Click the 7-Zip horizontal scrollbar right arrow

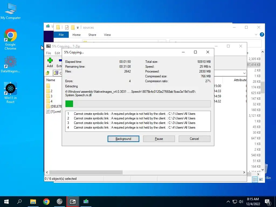click(x=244, y=172)
